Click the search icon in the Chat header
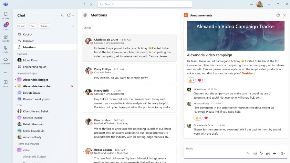 (x=63, y=15)
